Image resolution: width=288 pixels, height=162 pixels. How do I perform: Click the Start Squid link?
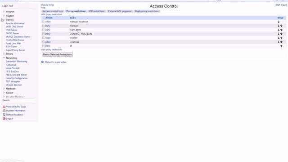tap(281, 5)
